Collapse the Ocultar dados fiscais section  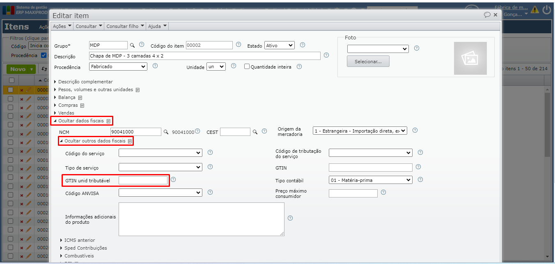(x=78, y=121)
